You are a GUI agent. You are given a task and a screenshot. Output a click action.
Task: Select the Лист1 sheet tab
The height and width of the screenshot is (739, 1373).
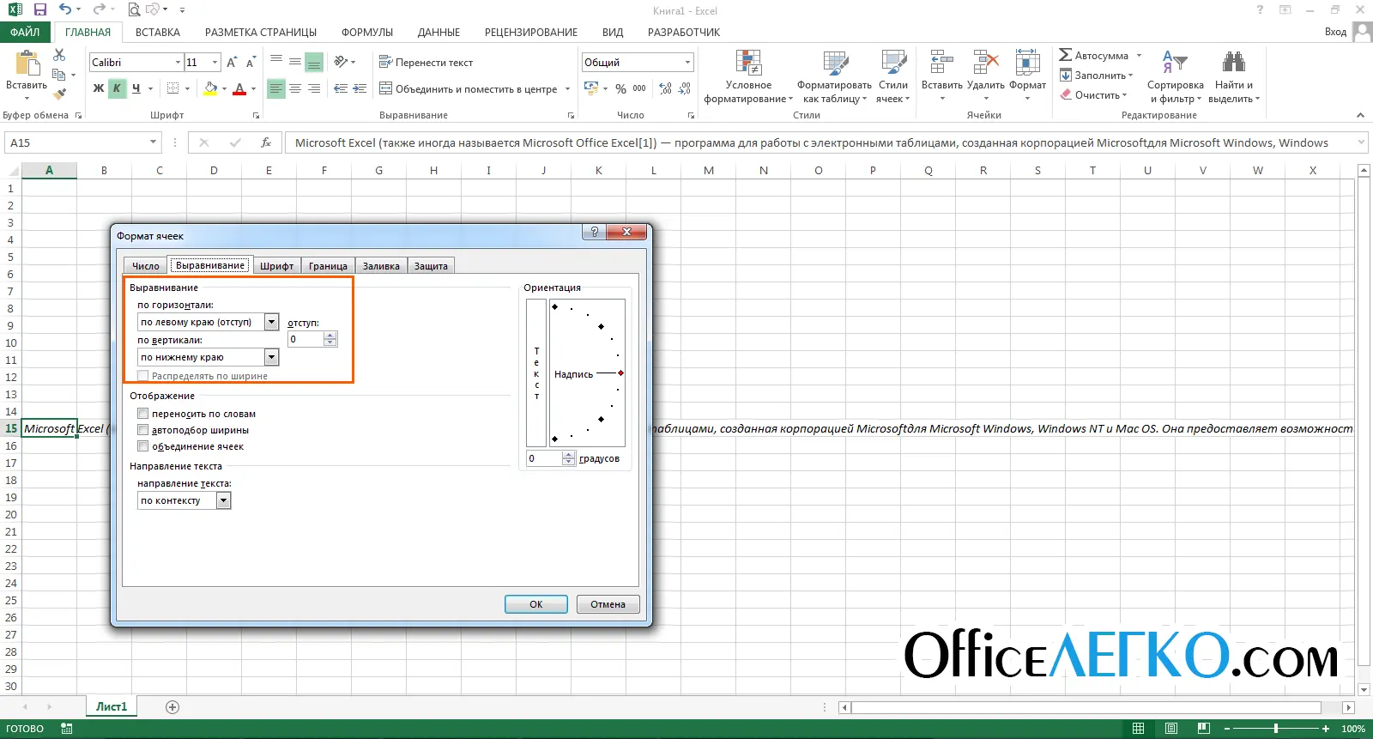(x=112, y=707)
